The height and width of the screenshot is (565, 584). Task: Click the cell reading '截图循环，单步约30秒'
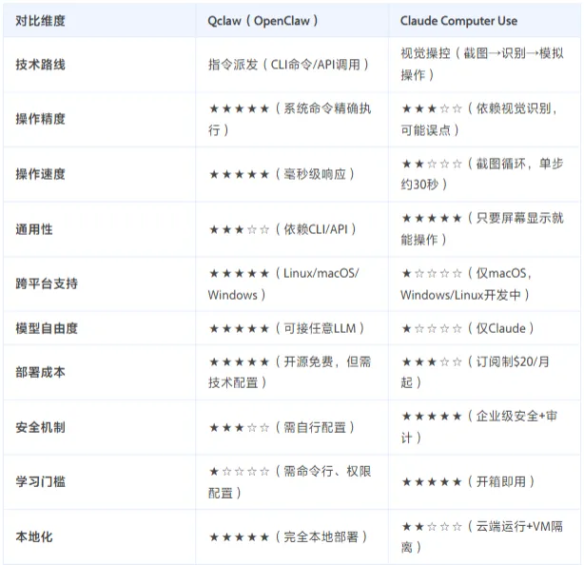482,174
